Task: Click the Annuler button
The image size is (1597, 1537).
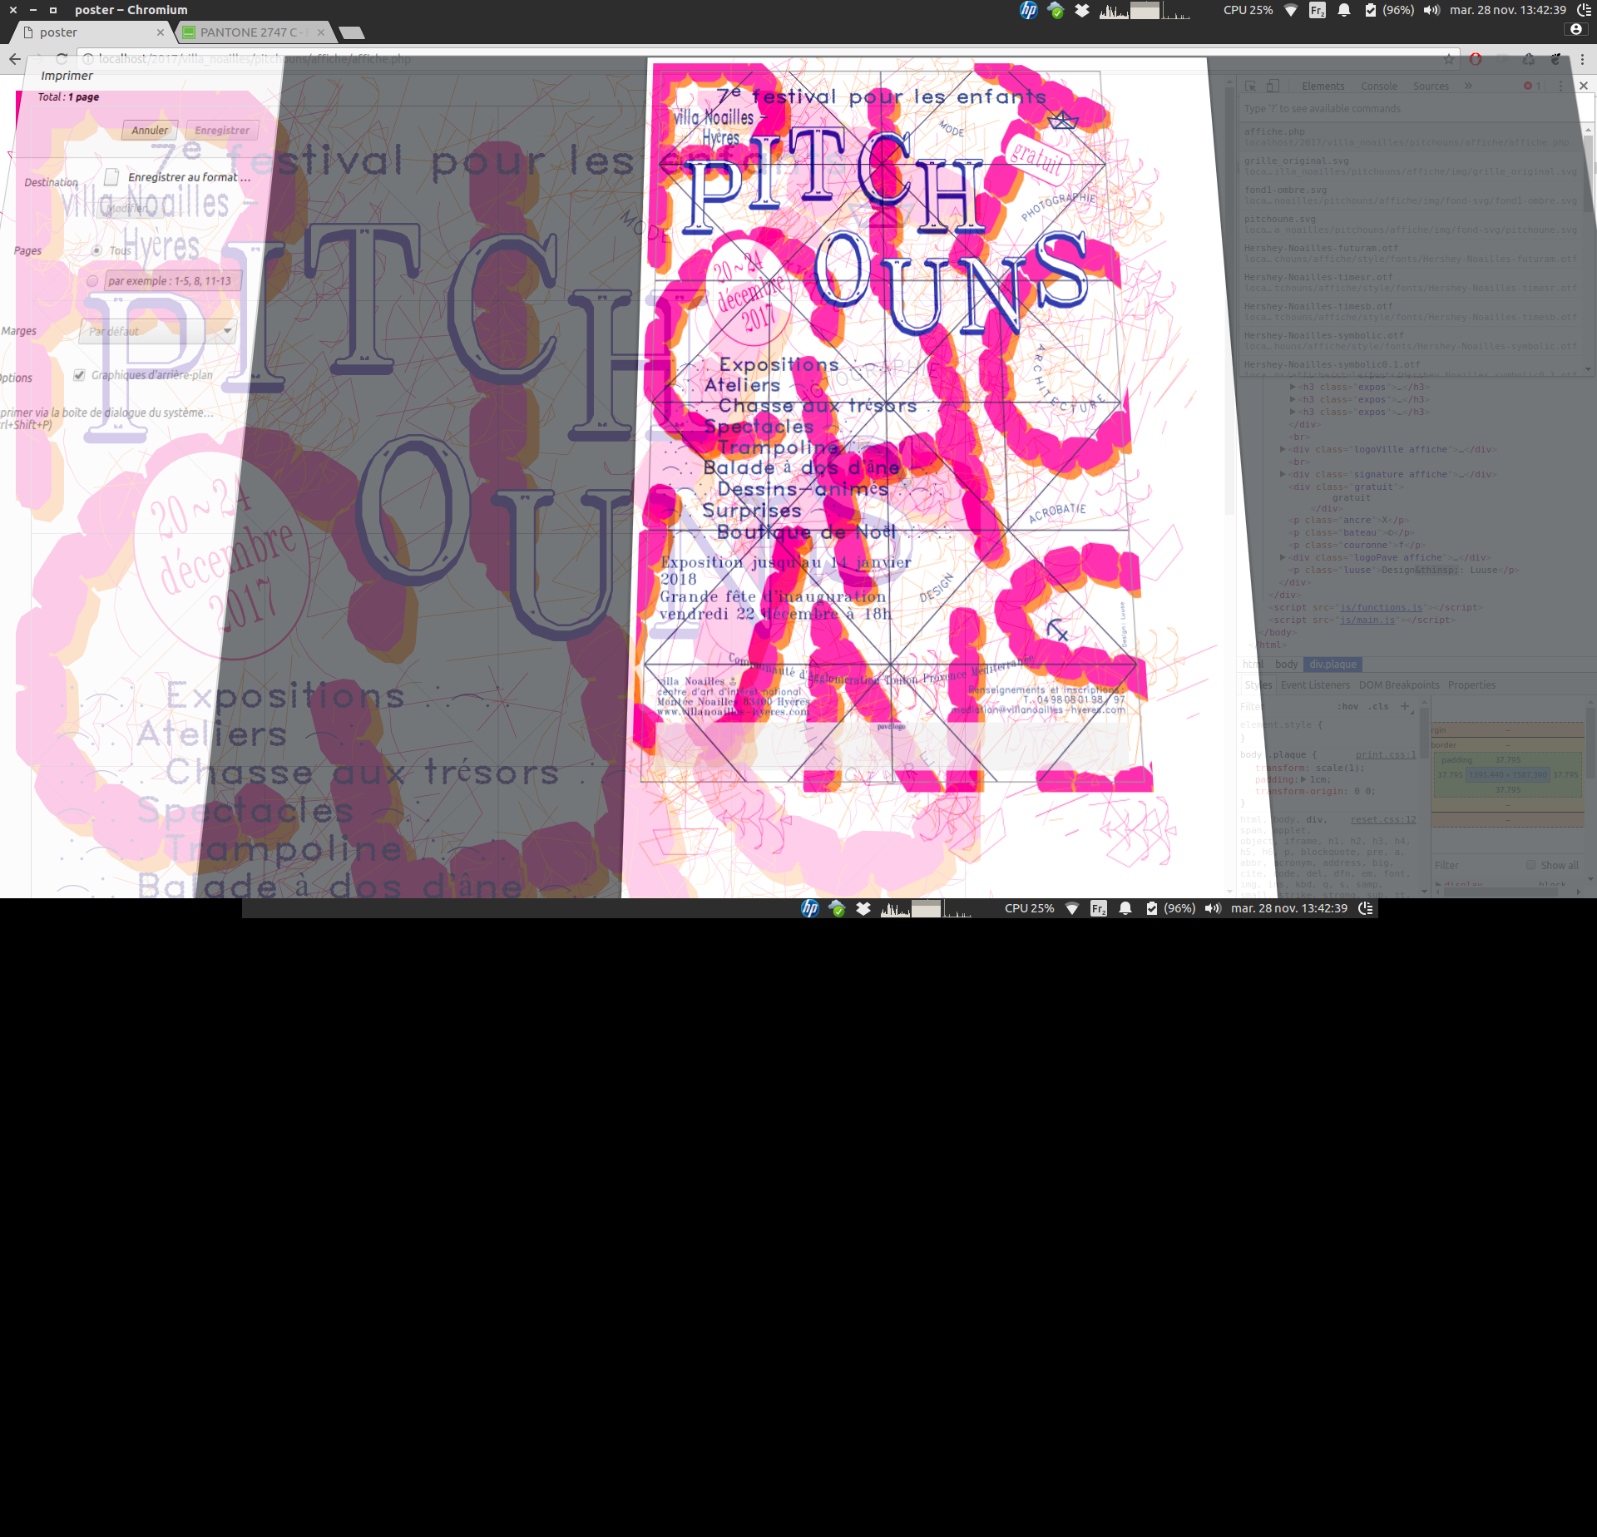Action: pos(150,131)
